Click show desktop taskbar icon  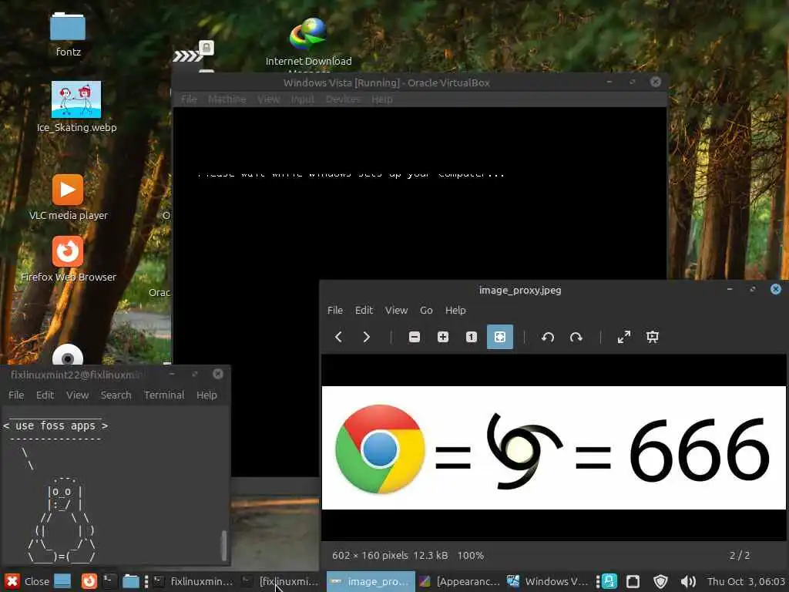click(x=62, y=581)
